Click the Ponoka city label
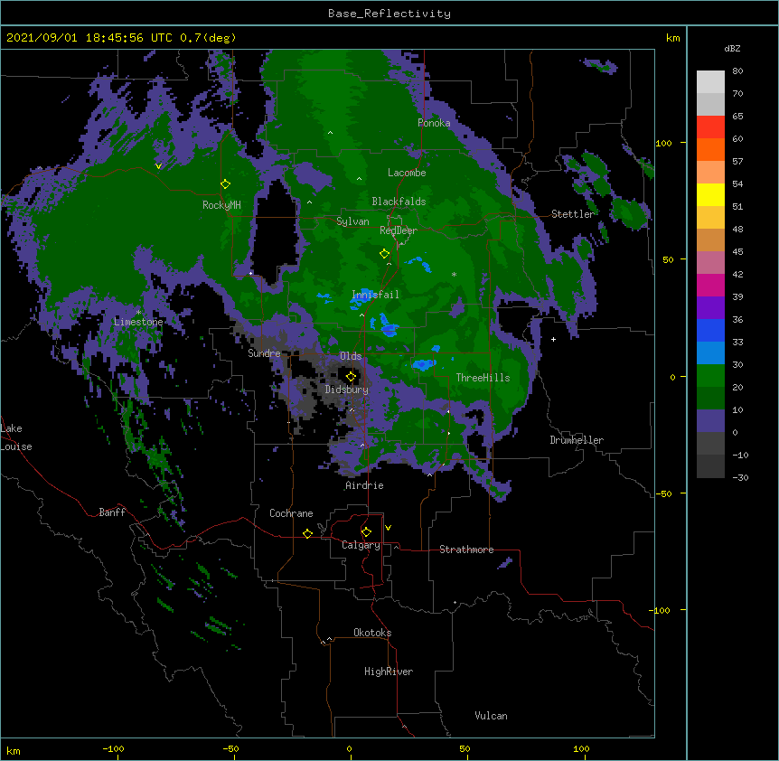779x761 pixels. (x=434, y=123)
